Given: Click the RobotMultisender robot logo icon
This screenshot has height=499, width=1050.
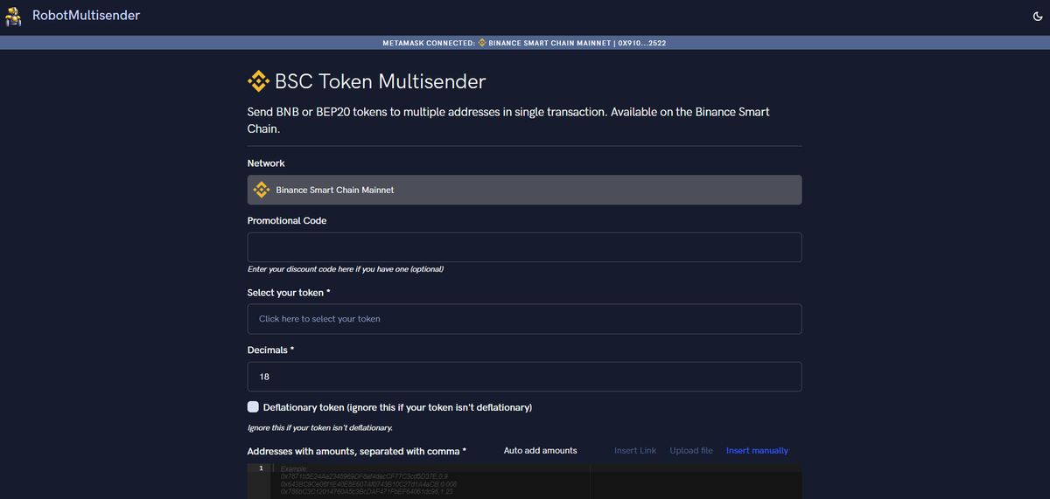Looking at the screenshot, I should 13,16.
